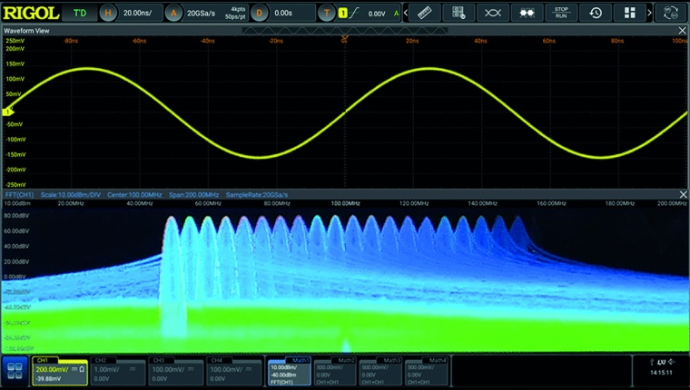Click the circular-arrows icon at top right
The image size is (690, 390).
click(x=671, y=13)
